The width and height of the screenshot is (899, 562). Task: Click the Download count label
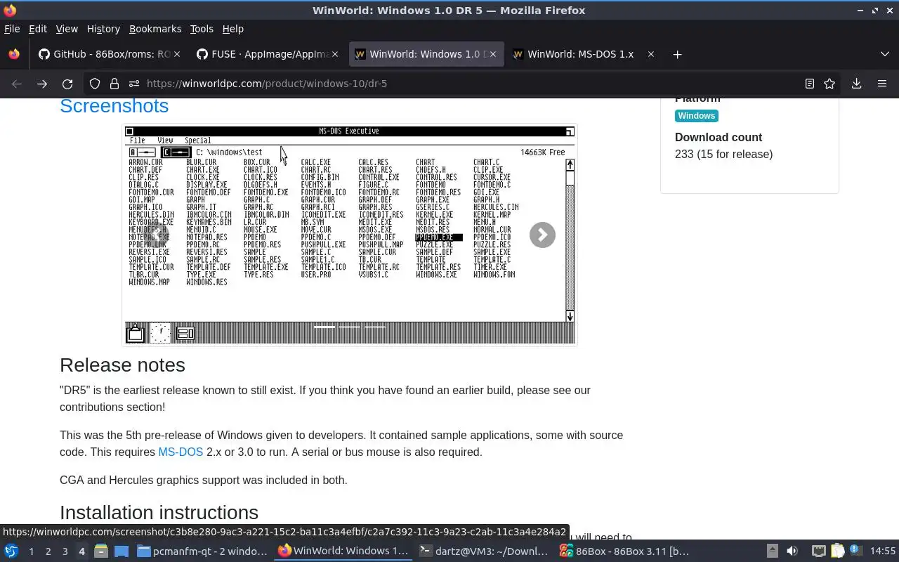pos(718,137)
